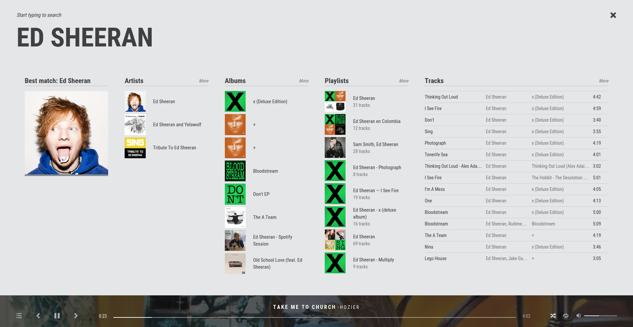Show more Artists results
This screenshot has height=327, width=633.
pyautogui.click(x=203, y=81)
